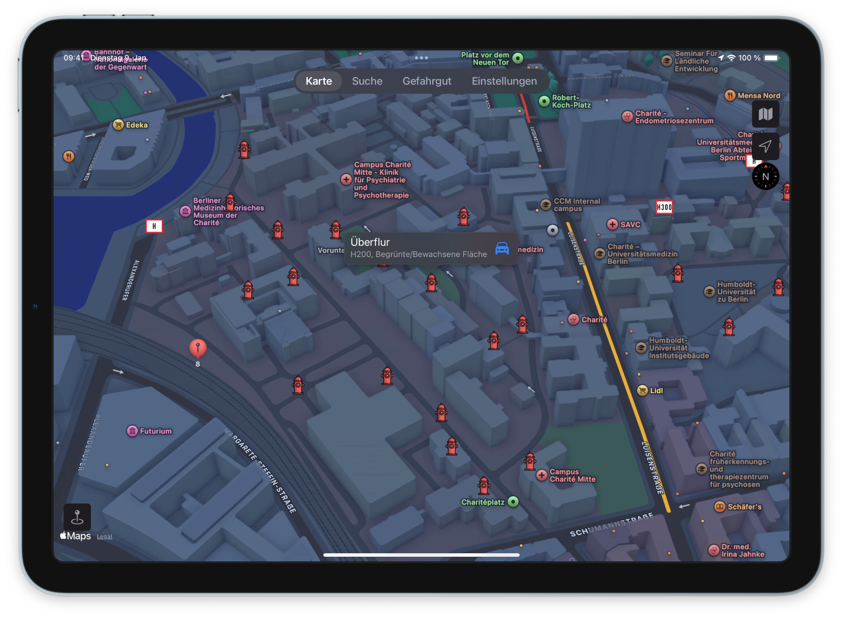843x618 pixels.
Task: Select the Campus Charité Mitte hospital marker
Action: 541,475
